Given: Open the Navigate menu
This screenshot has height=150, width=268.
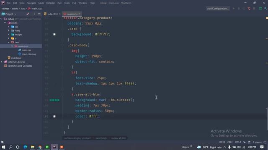Looking at the screenshot, I should tap(31, 3).
